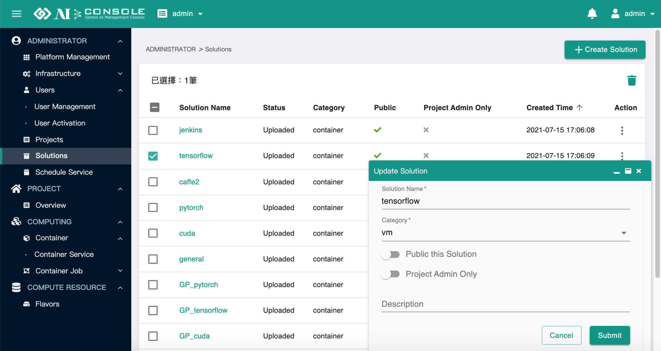
Task: Check the cuda row checkbox
Action: (x=153, y=233)
